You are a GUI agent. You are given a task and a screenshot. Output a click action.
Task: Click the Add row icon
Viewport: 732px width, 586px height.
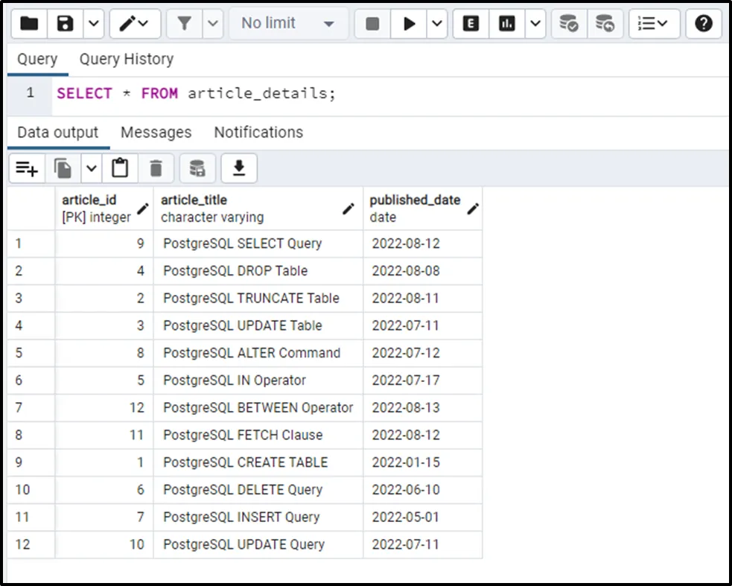[27, 169]
